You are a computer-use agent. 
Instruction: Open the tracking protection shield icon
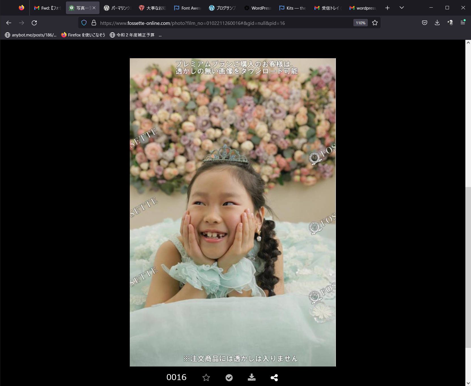click(x=84, y=23)
